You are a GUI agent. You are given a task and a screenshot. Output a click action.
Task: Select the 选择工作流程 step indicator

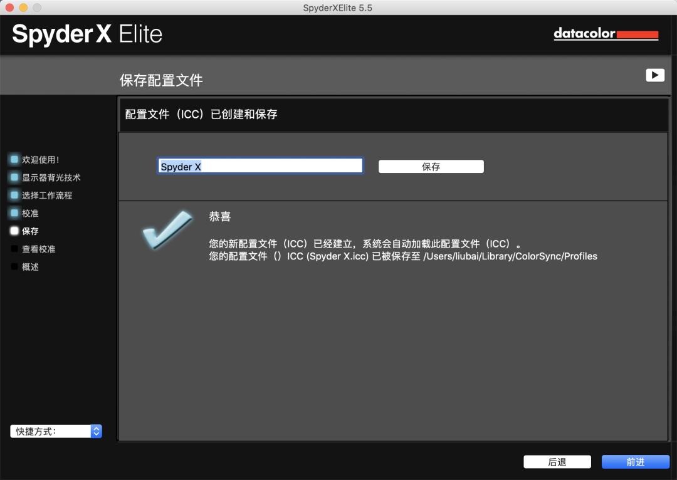(14, 195)
